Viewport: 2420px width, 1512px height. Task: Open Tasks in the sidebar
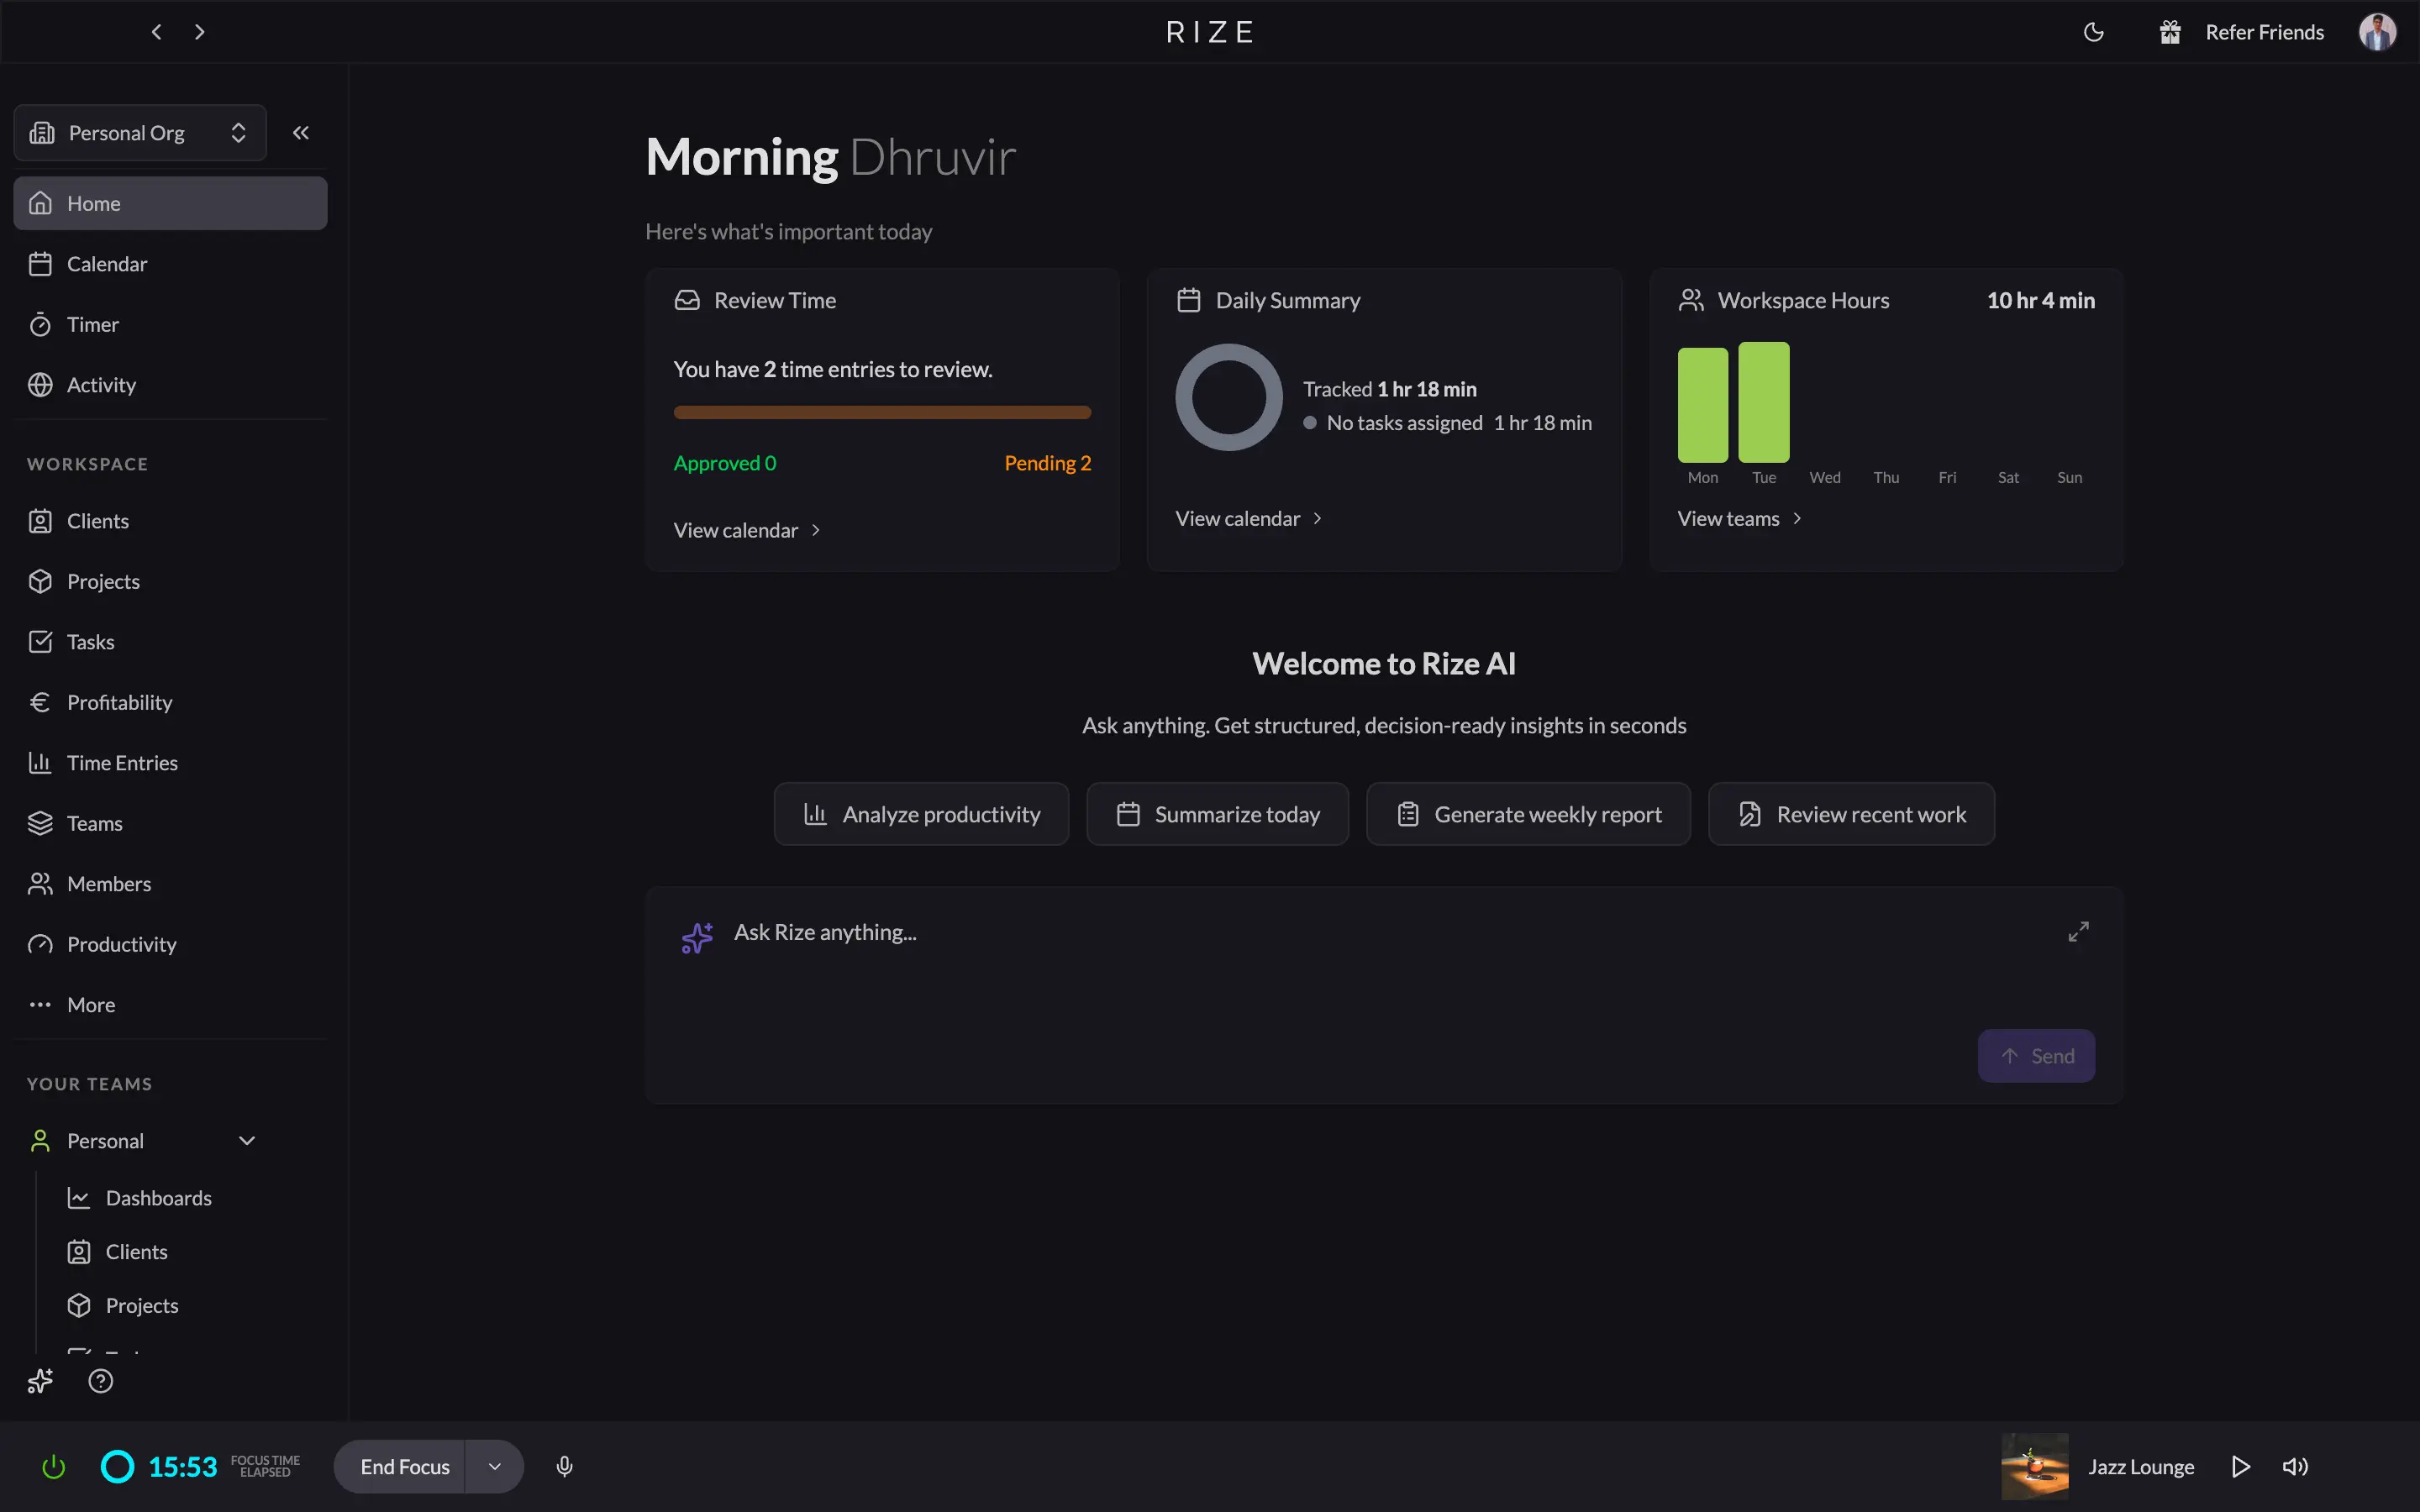pyautogui.click(x=170, y=642)
